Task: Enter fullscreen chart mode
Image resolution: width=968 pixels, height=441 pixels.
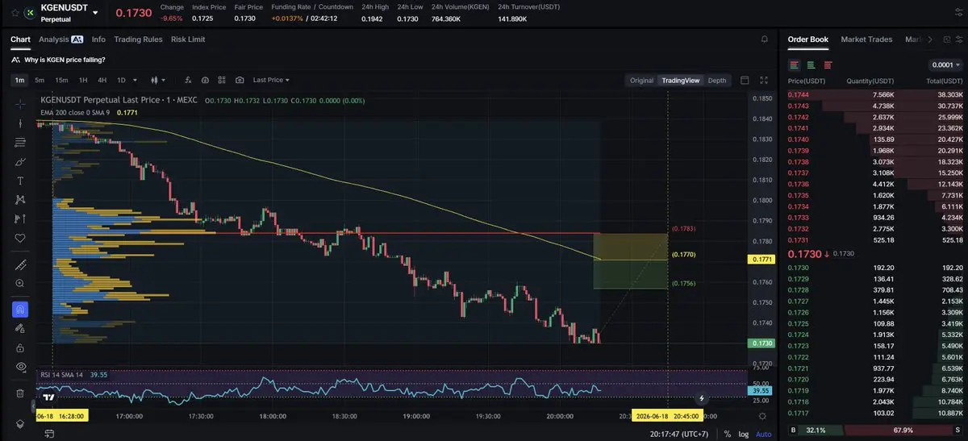Action: [x=764, y=80]
